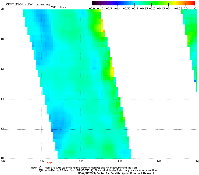This screenshot has width=199, height=175.
Task: Click the longitude label -147
Action: coord(41,161)
